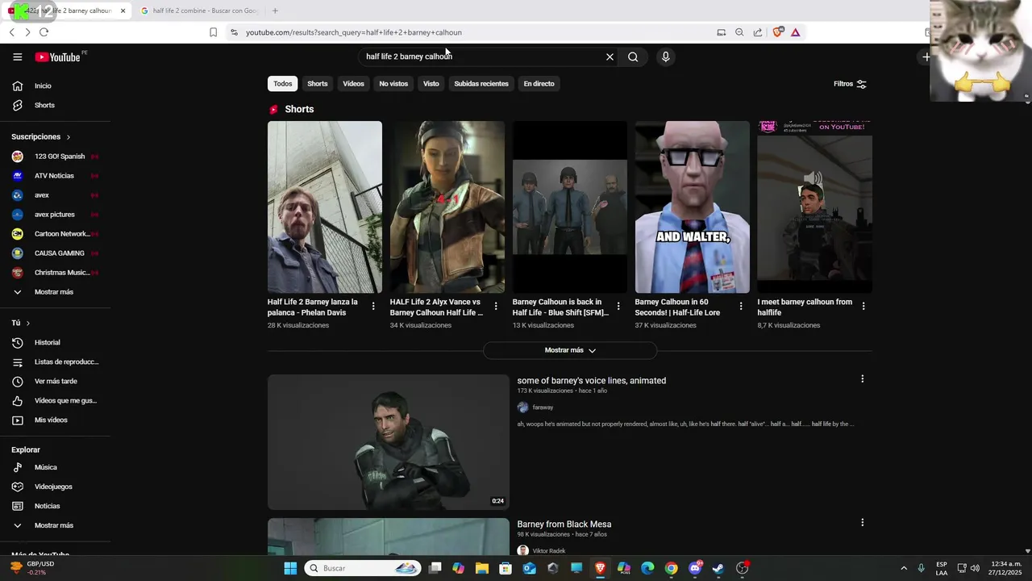This screenshot has width=1032, height=581.
Task: Play the 0:24 barney voice lines thumbnail
Action: [389, 442]
